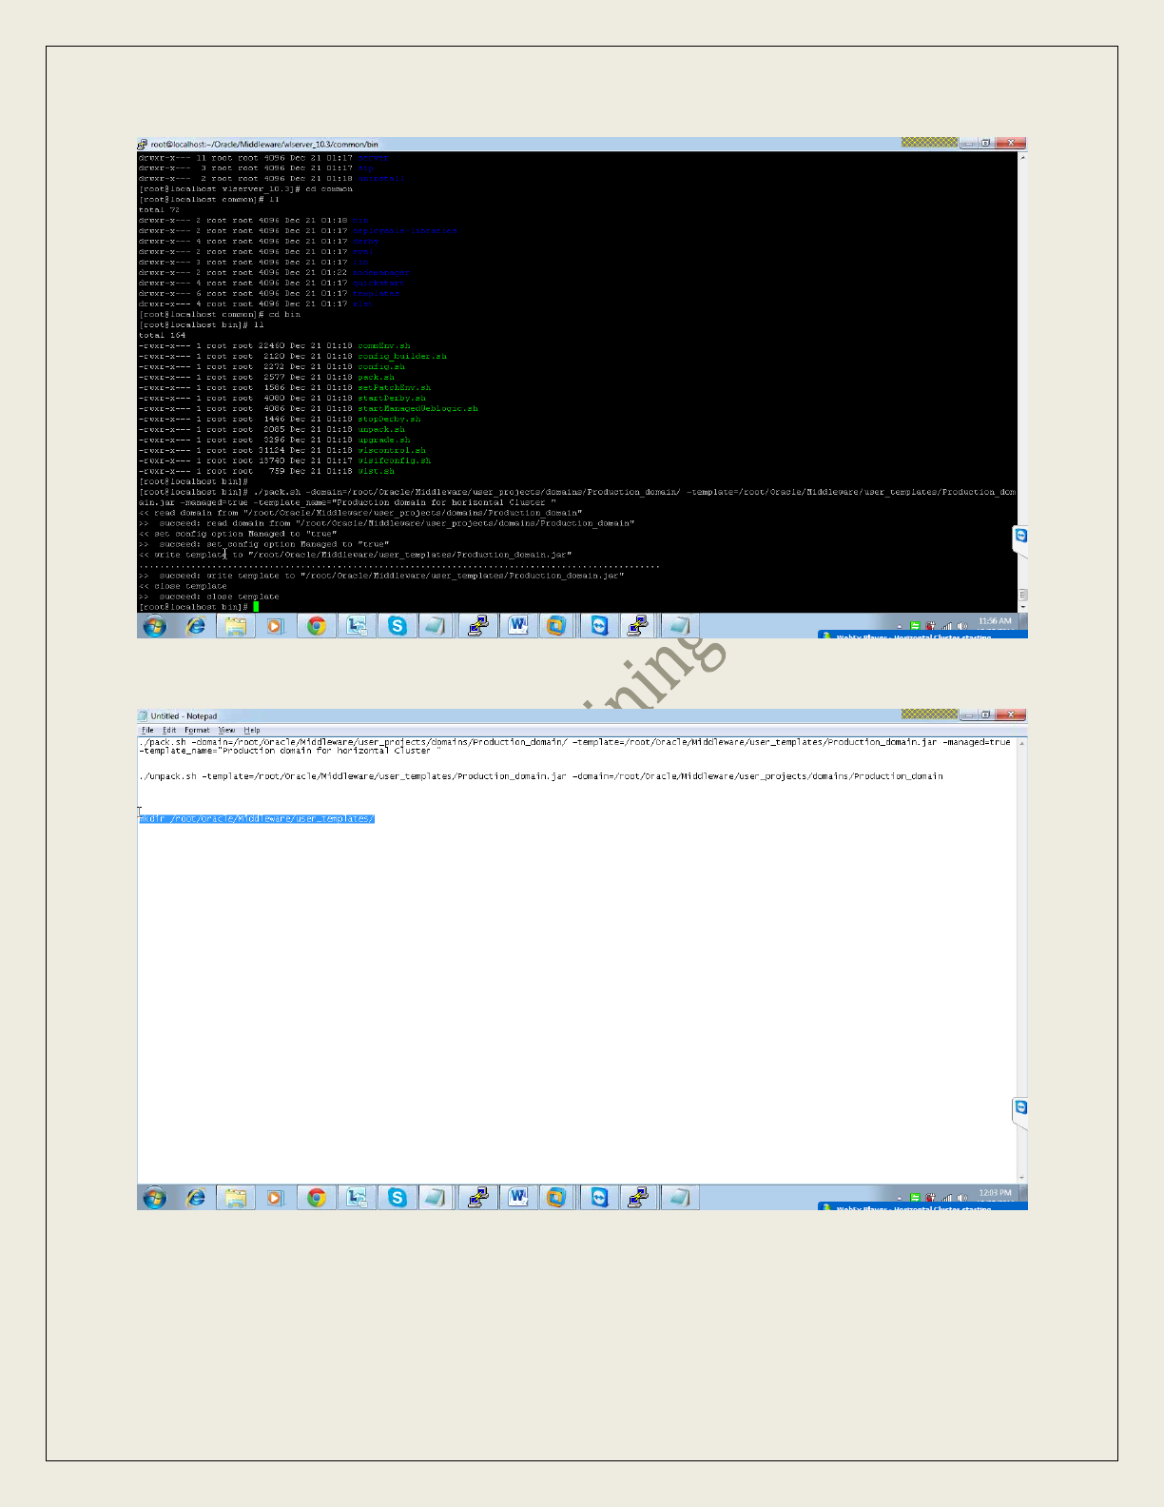Open Notepad's Edit menu
Viewport: 1164px width, 1507px height.
point(169,731)
